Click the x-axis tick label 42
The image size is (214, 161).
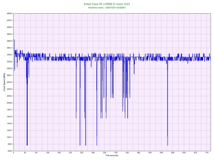pos(25,153)
